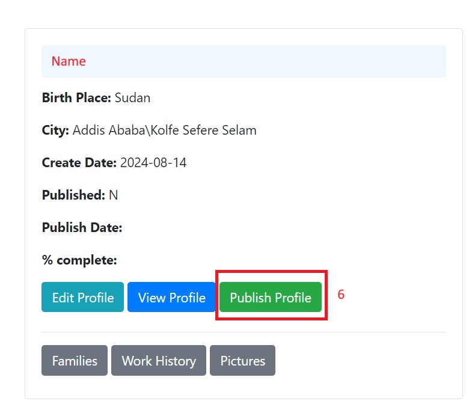Click the City field label
This screenshot has width=469, height=410.
pyautogui.click(x=55, y=130)
